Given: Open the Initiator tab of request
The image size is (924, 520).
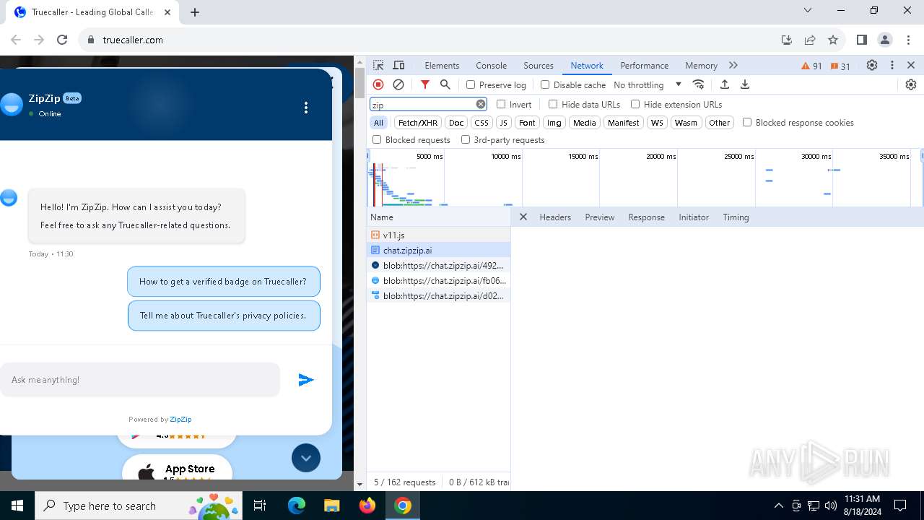Looking at the screenshot, I should coord(694,217).
